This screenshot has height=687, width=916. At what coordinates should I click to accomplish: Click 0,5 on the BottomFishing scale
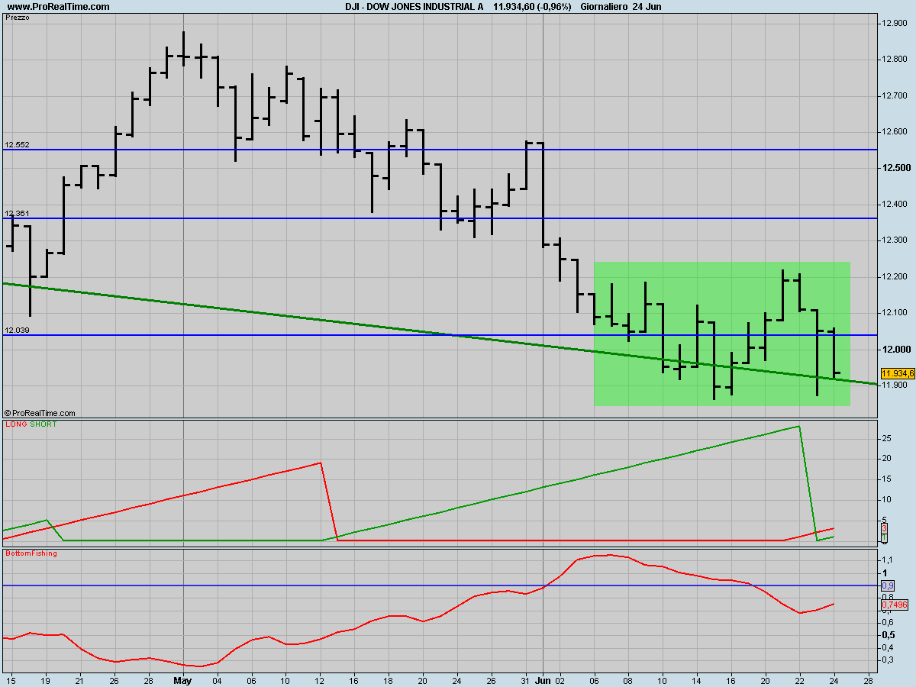[887, 634]
